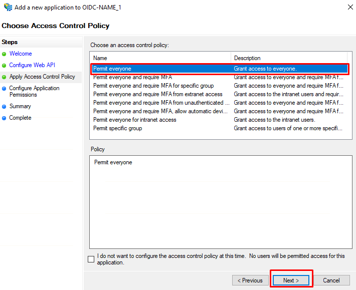The height and width of the screenshot is (290, 356).
Task: Select Permit everyone and require MFA
Action: click(220, 77)
